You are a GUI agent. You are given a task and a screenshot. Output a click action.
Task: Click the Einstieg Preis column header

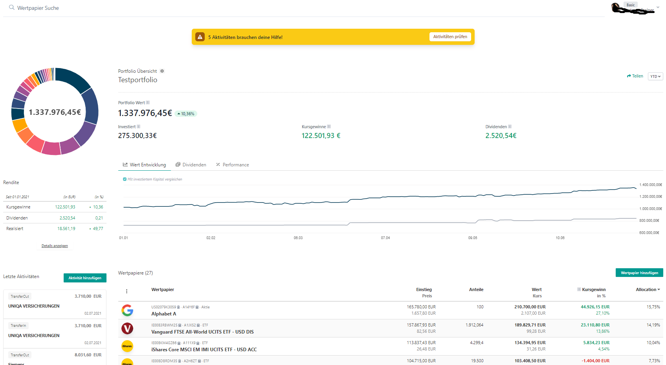tap(424, 293)
